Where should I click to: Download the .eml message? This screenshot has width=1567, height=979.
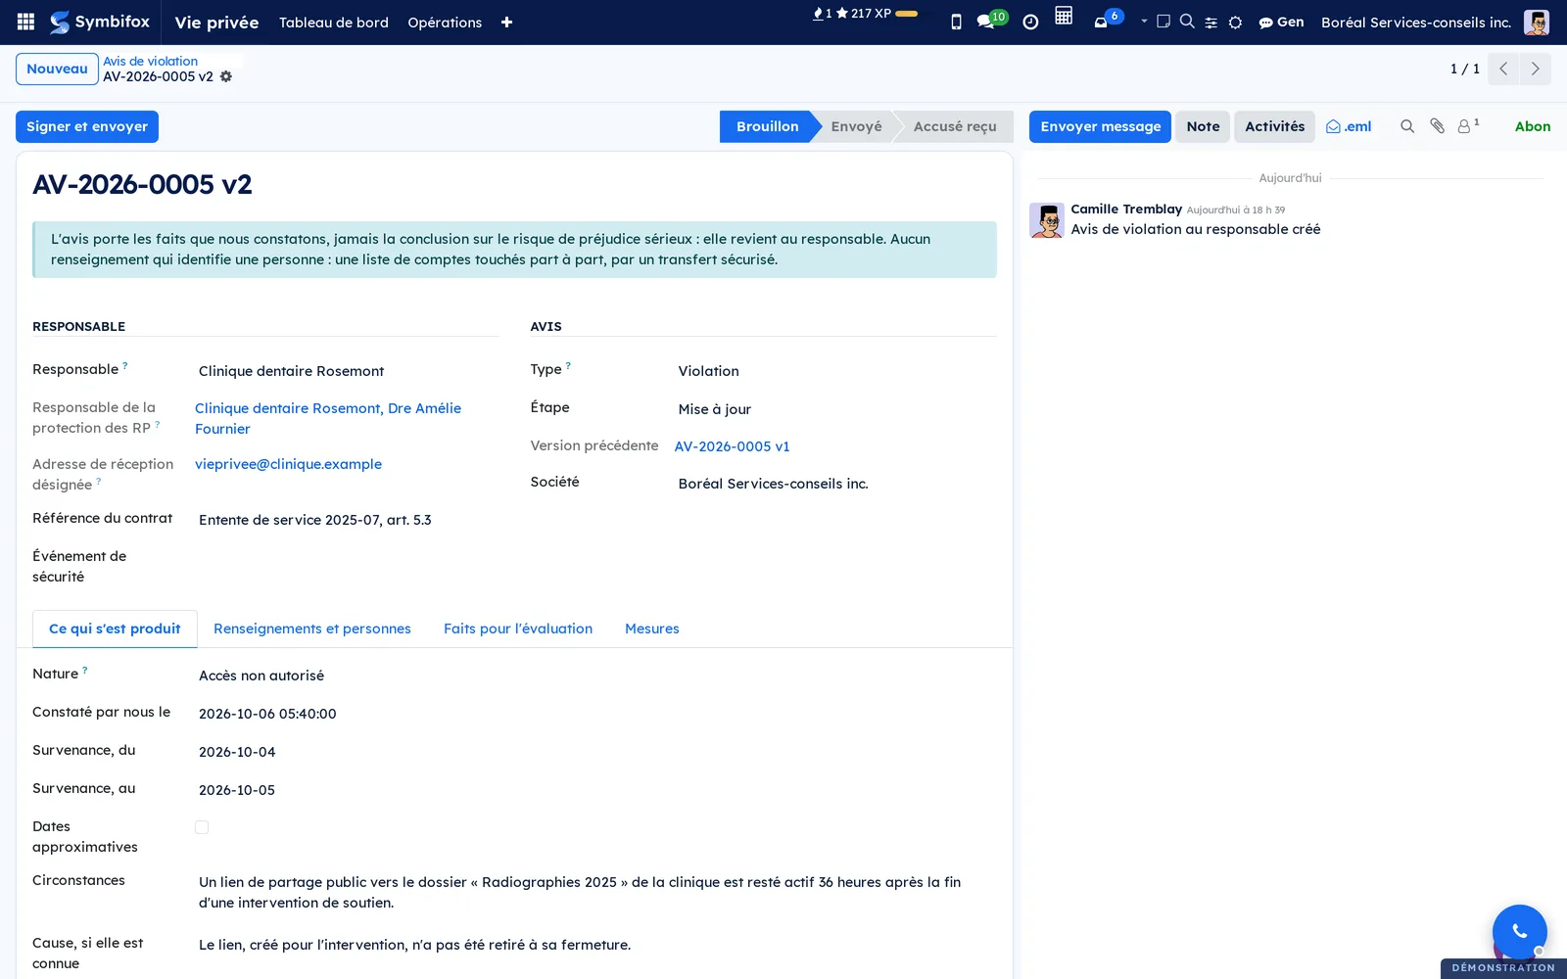(x=1349, y=126)
